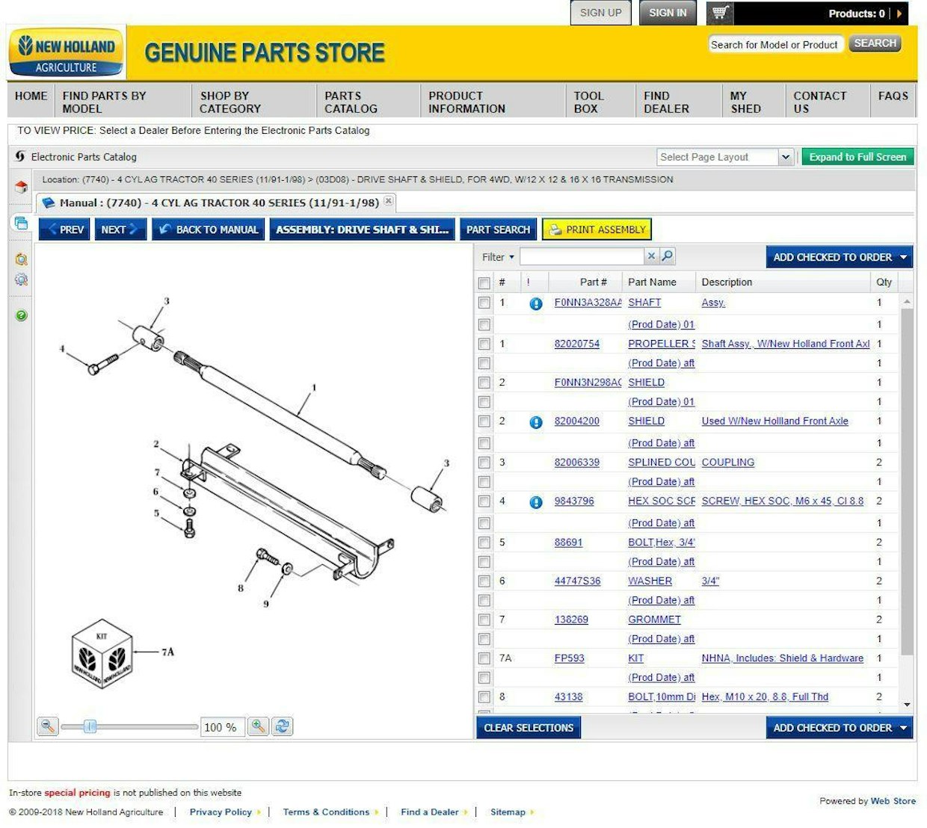Click the arrow beside Products count
The width and height of the screenshot is (927, 828).
click(x=899, y=13)
